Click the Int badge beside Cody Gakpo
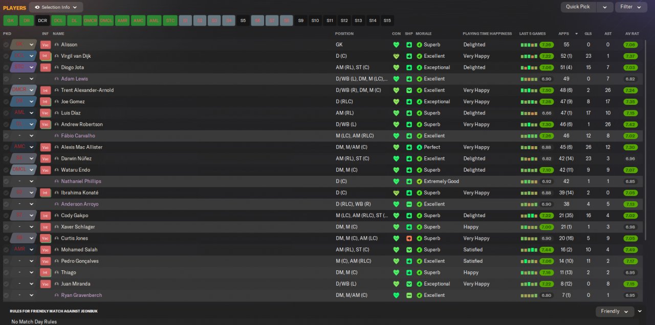The height and width of the screenshot is (325, 655). [45, 216]
